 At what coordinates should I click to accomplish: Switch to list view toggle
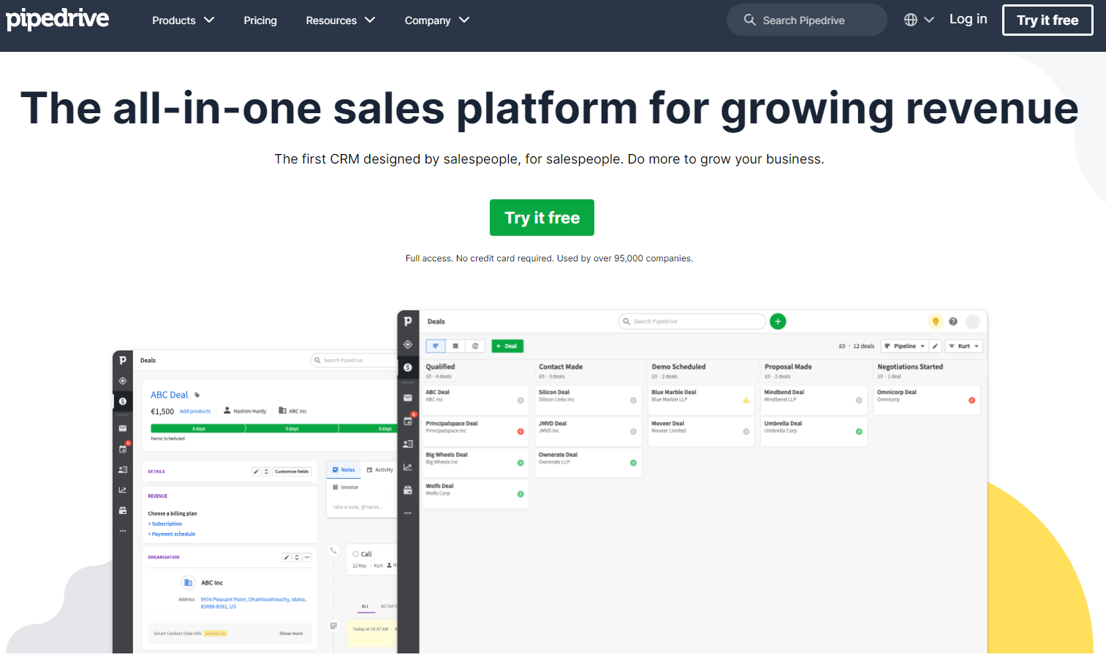(455, 346)
